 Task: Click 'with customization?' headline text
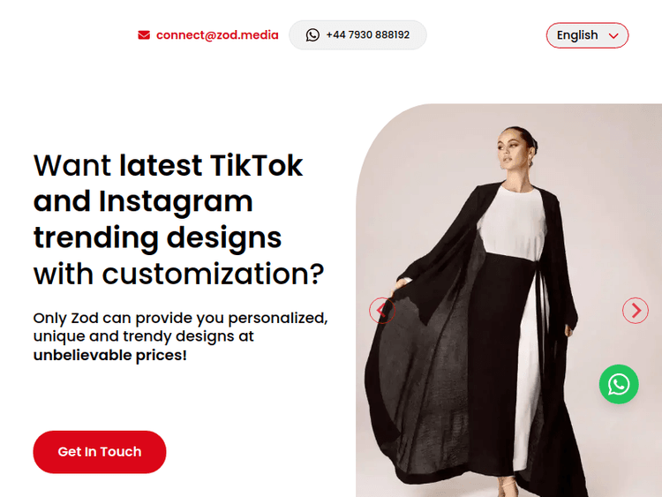coord(178,274)
